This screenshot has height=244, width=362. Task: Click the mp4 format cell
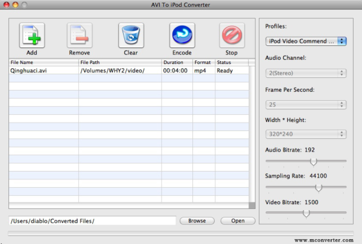click(x=204, y=71)
